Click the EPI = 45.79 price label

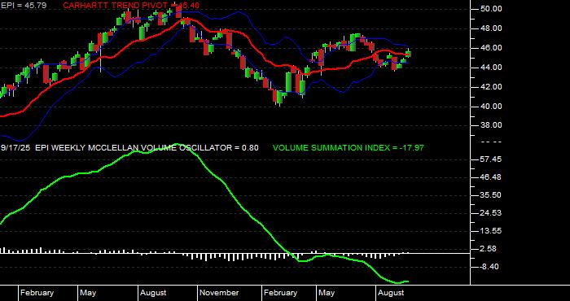coord(24,6)
